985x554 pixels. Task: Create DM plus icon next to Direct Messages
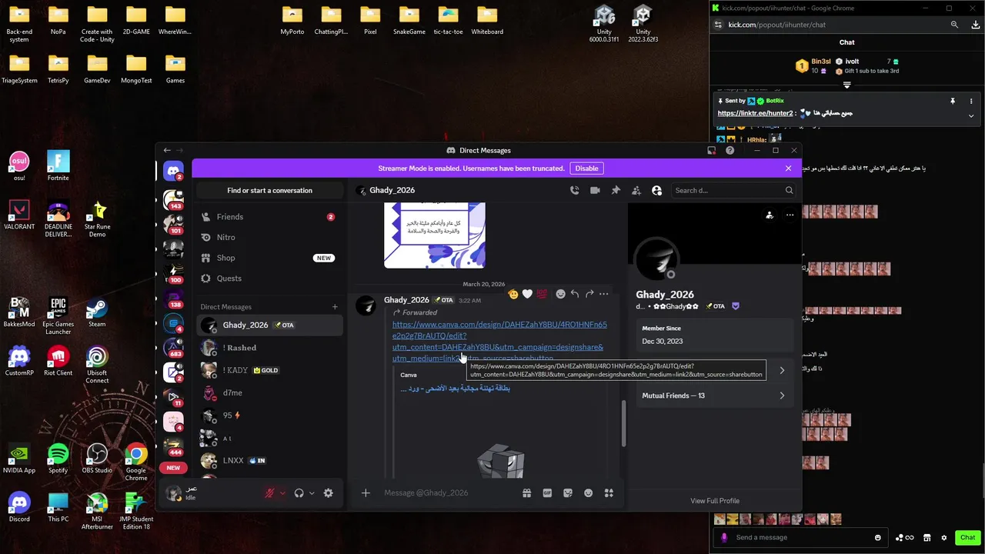coord(335,307)
